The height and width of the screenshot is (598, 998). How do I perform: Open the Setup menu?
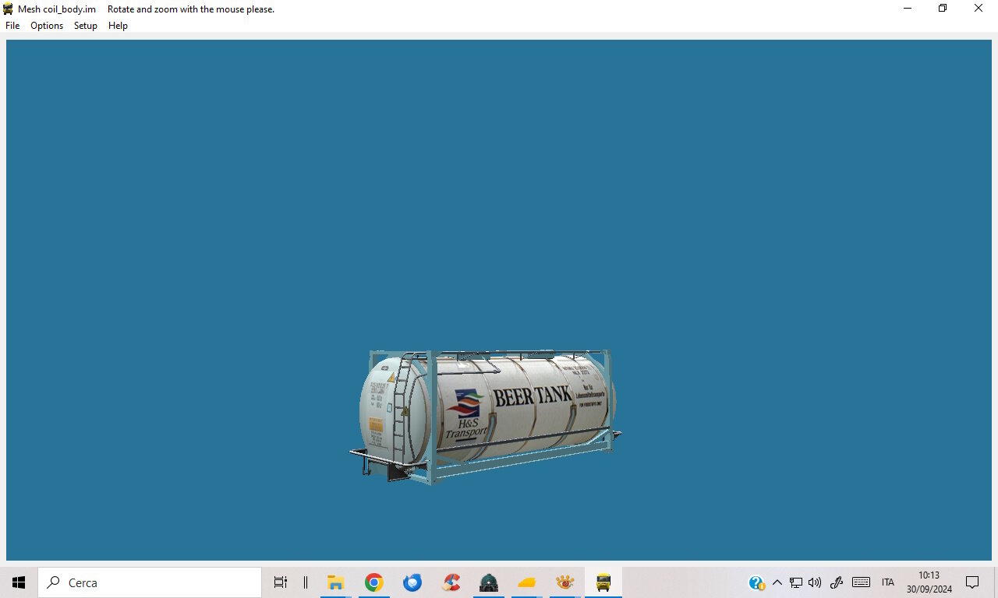coord(86,26)
